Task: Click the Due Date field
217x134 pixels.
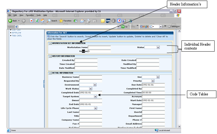Action: [x=153, y=85]
